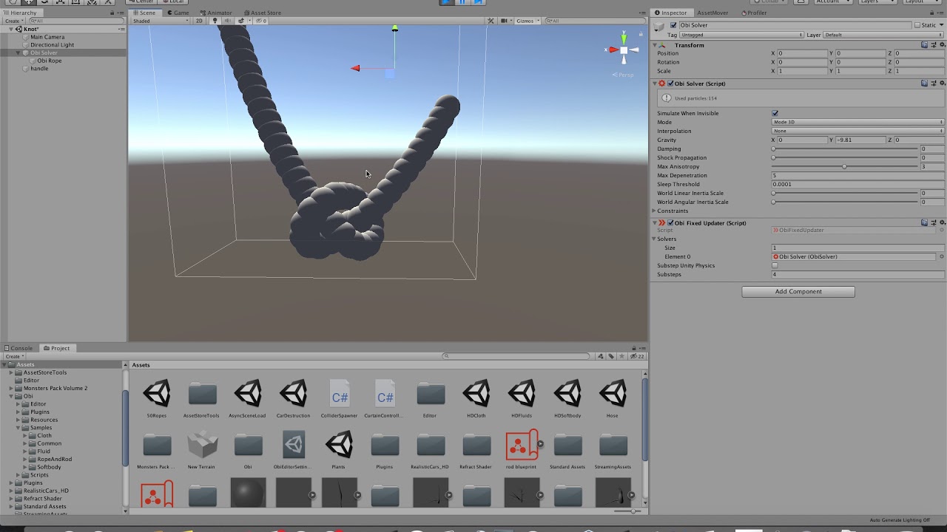947x532 pixels.
Task: Click the Substeps value field
Action: (858, 274)
